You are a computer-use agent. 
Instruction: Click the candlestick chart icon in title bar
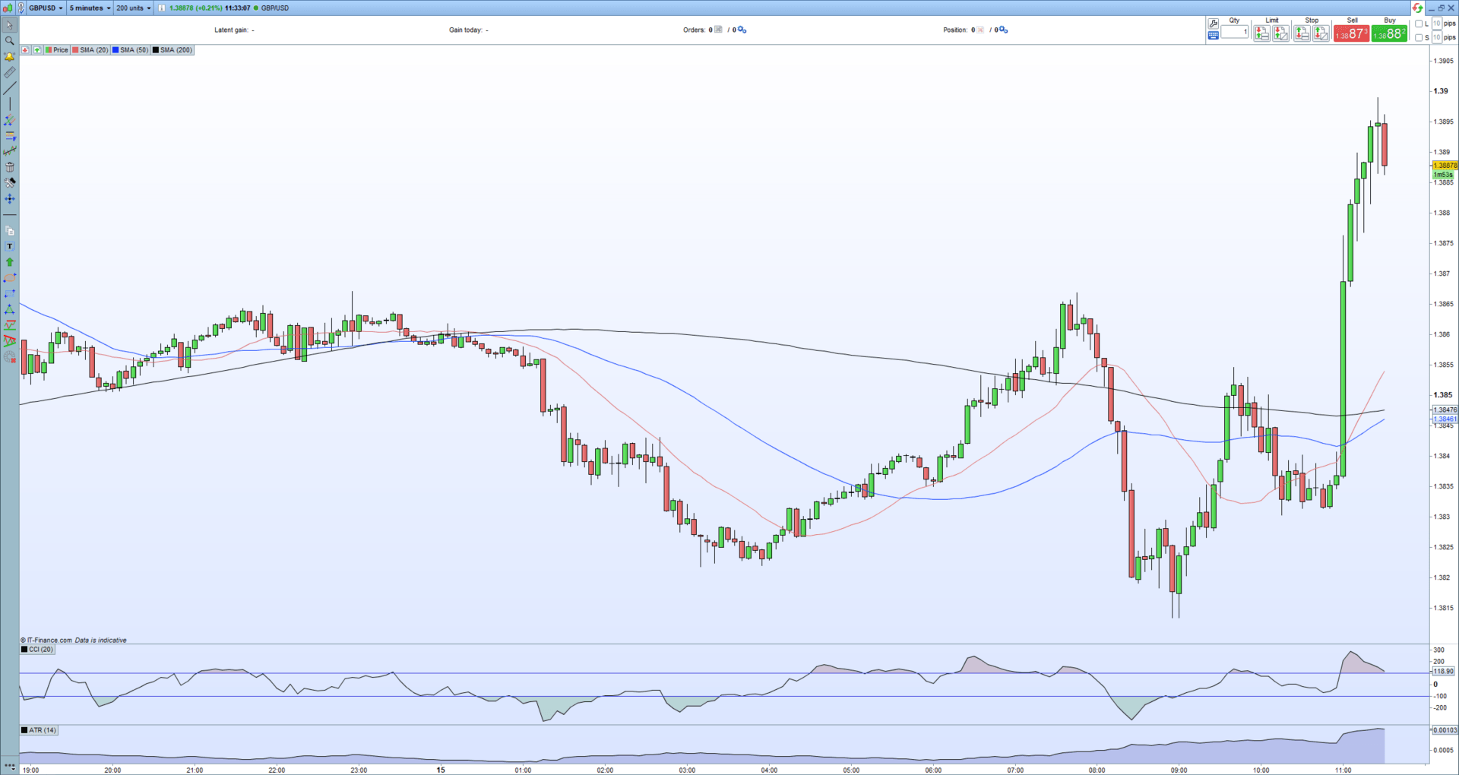[8, 8]
